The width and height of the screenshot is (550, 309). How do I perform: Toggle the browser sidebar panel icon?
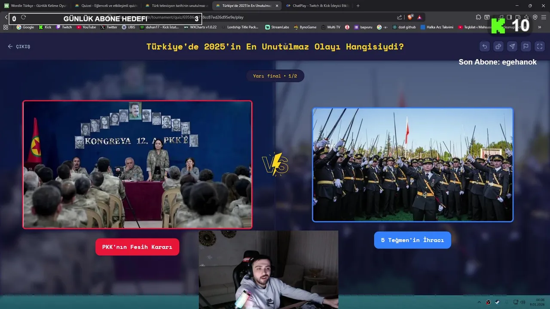(509, 17)
